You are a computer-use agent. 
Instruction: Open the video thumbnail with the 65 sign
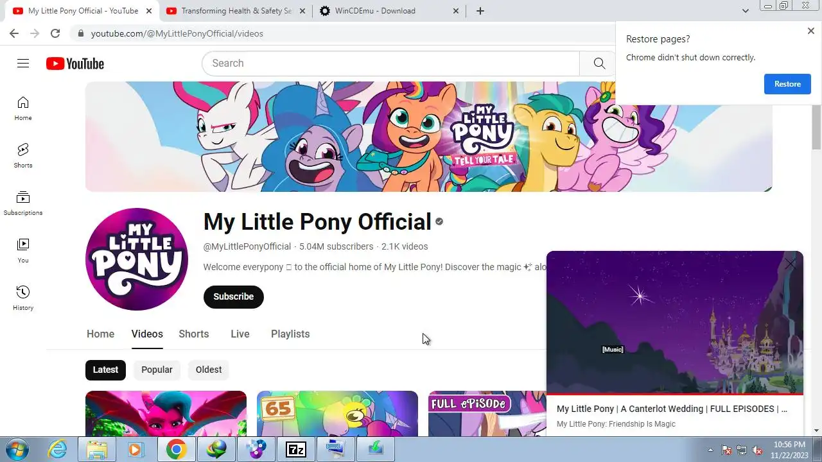coord(337,413)
